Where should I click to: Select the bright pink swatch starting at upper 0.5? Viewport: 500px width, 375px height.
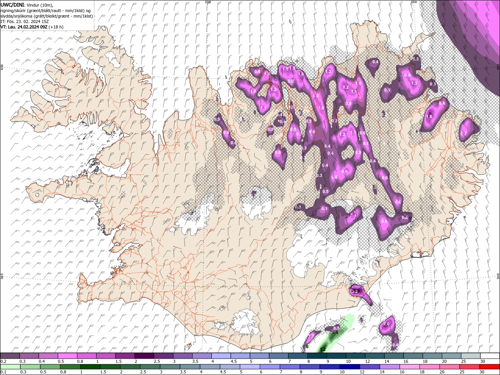(67, 356)
